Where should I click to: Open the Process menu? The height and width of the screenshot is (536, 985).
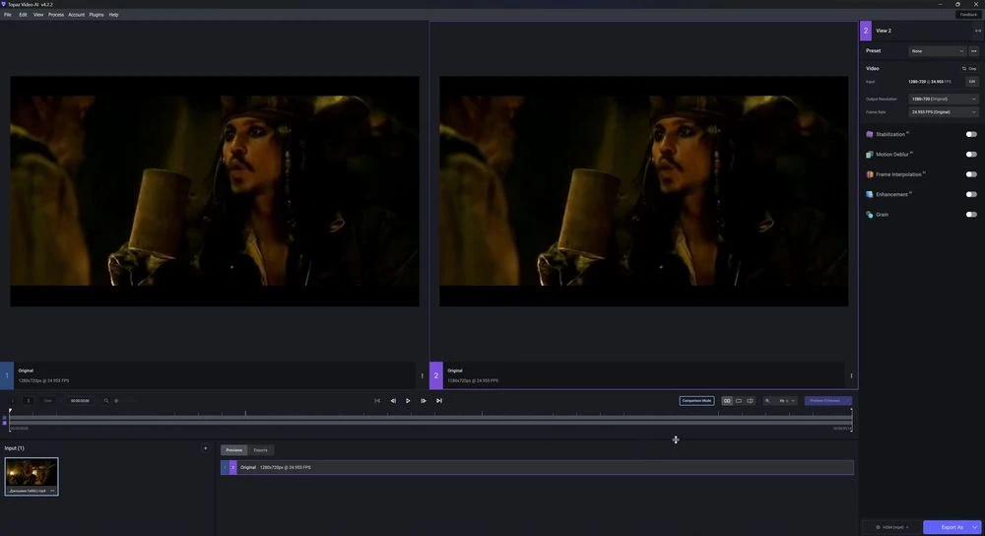point(56,15)
